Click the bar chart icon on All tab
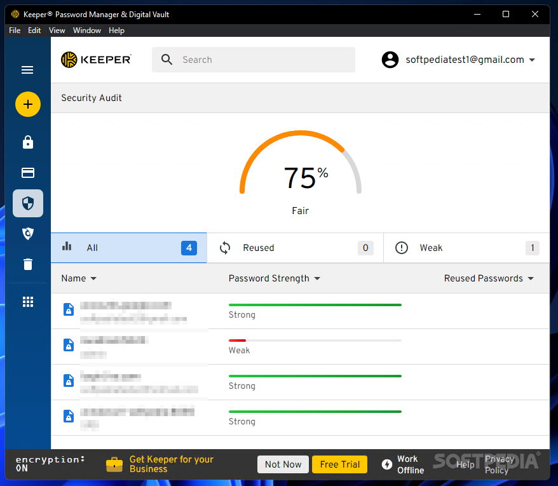 coord(67,246)
